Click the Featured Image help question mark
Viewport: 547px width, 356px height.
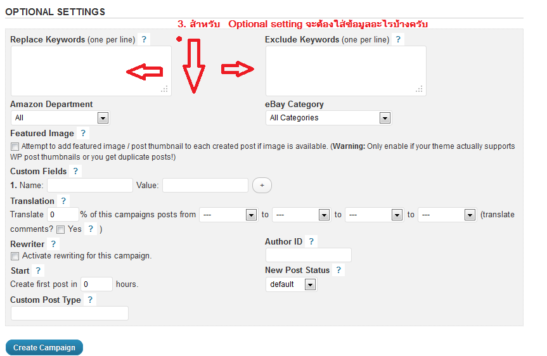[83, 133]
